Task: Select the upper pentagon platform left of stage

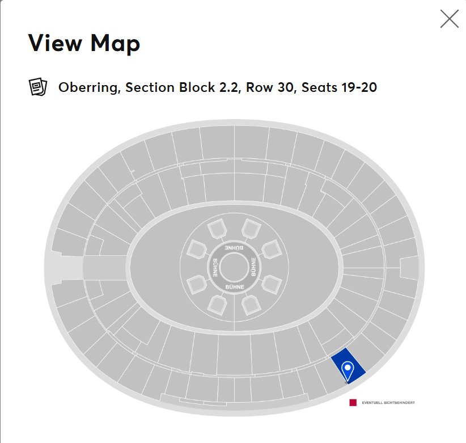Action: [197, 249]
